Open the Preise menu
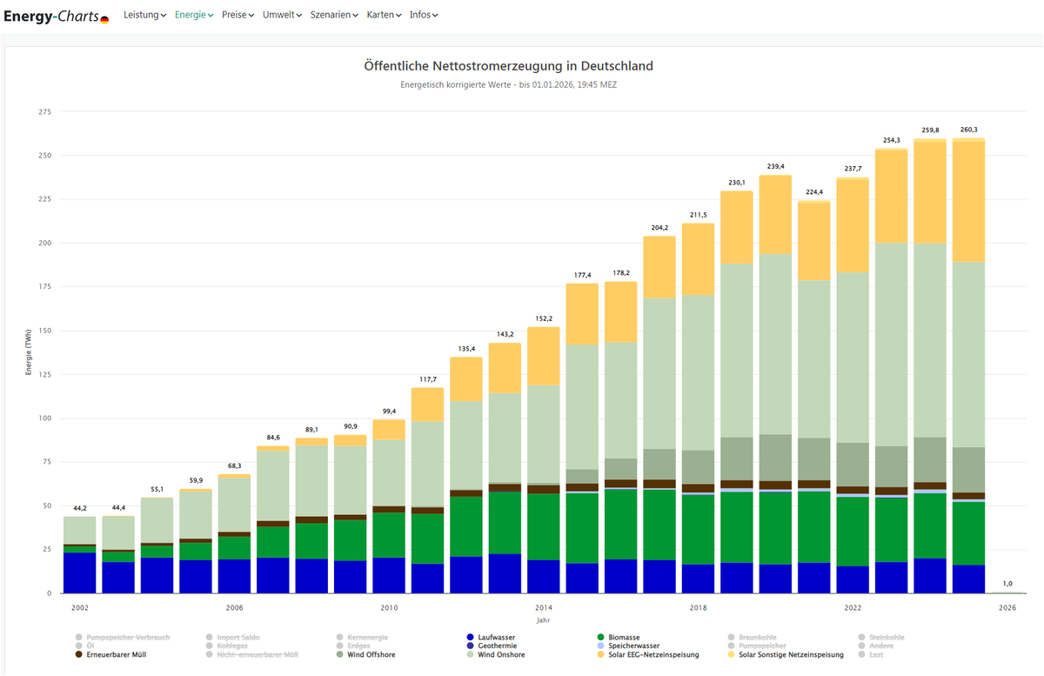This screenshot has width=1044, height=676. [x=238, y=15]
